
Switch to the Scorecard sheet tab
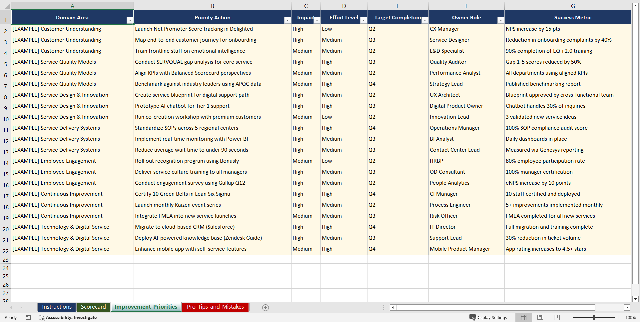tap(93, 307)
